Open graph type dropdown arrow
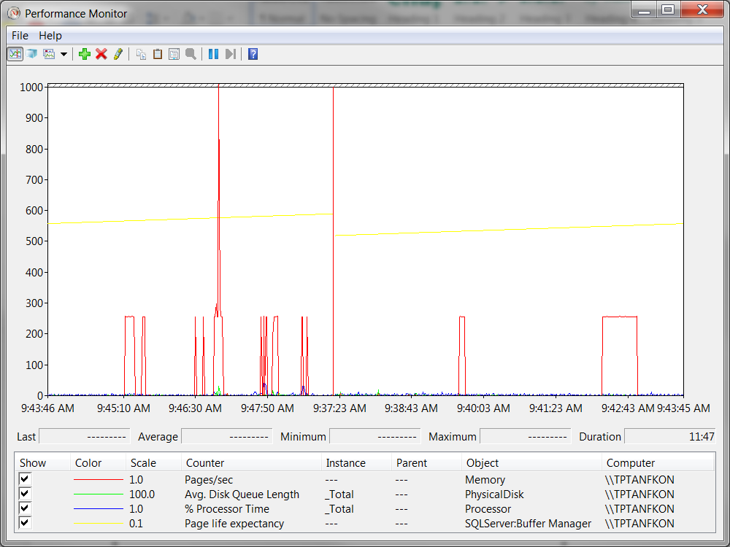This screenshot has width=730, height=547. (64, 54)
